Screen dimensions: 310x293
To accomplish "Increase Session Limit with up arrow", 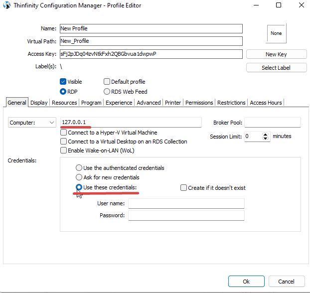I will 265,135.
